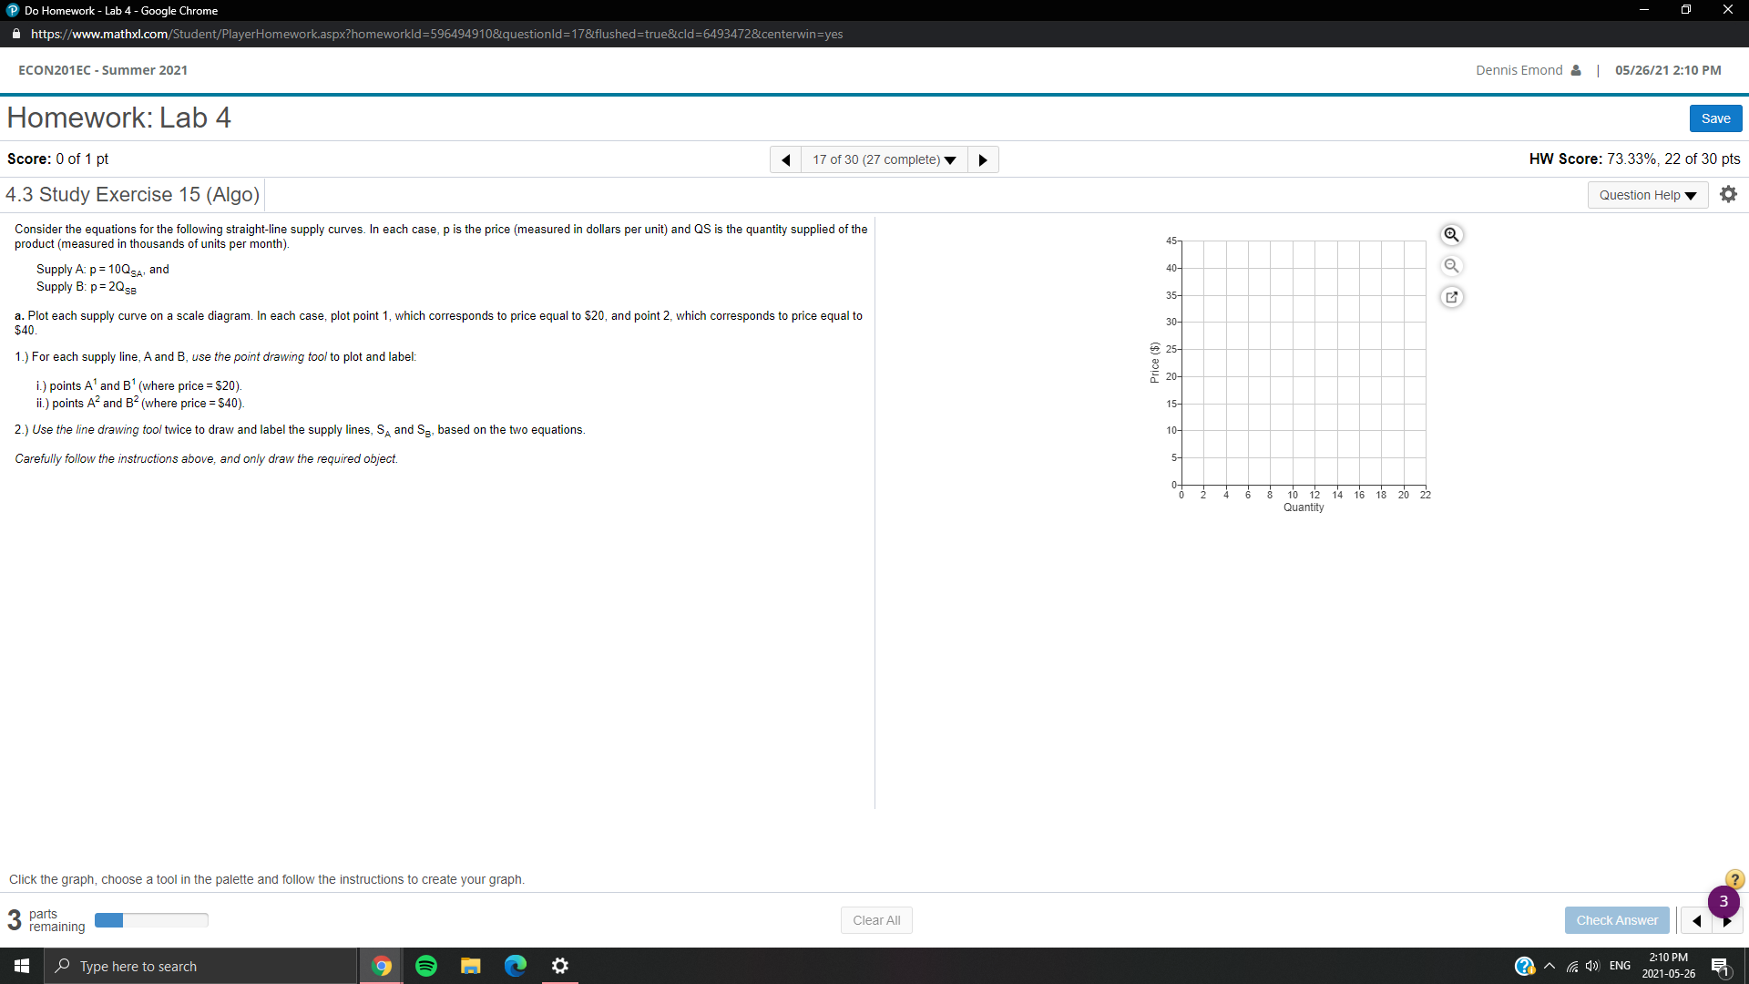Click the ECON201EC - Summer 2021 course title
The width and height of the screenshot is (1749, 984).
coord(102,69)
